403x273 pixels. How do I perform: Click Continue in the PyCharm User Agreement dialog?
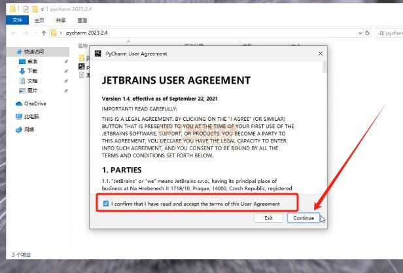tap(304, 218)
